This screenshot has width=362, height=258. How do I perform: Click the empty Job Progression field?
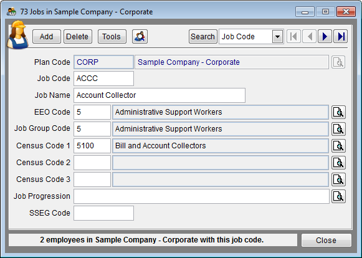201,196
